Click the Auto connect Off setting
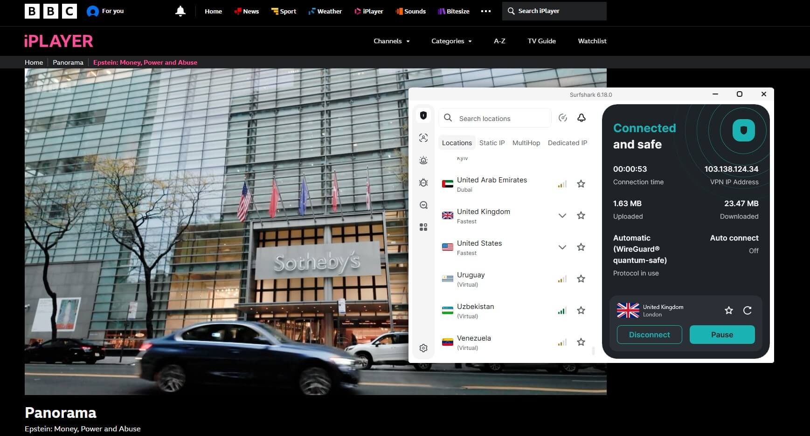 point(734,244)
